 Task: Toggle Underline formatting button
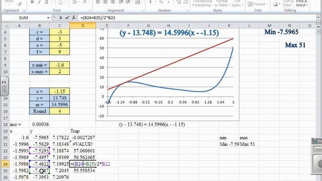pyautogui.click(x=47, y=2)
